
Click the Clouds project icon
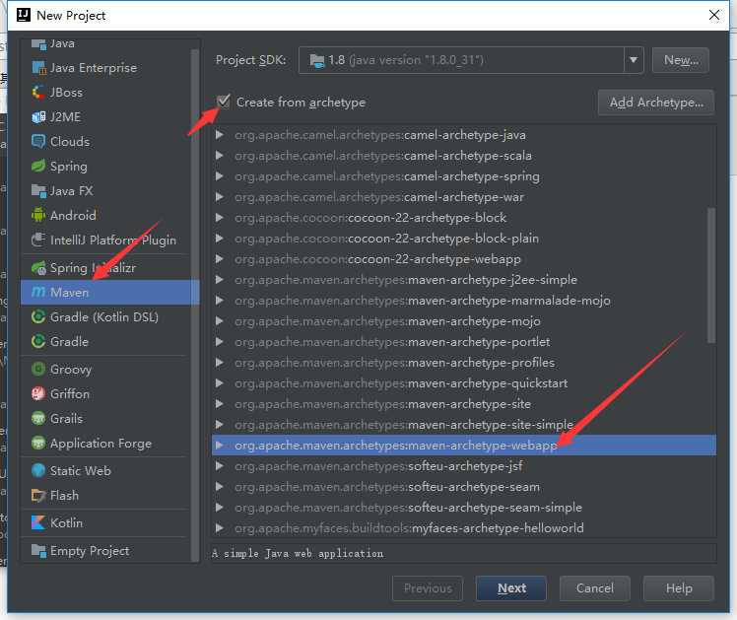(x=39, y=142)
